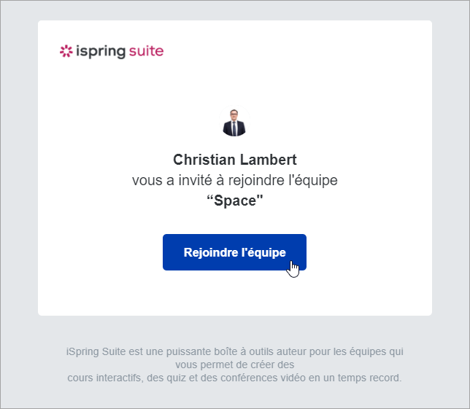Click the word "quiz" in the footer

176,378
